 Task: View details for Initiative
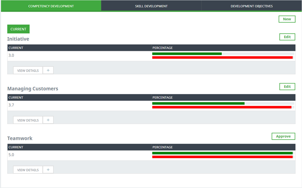pos(28,70)
